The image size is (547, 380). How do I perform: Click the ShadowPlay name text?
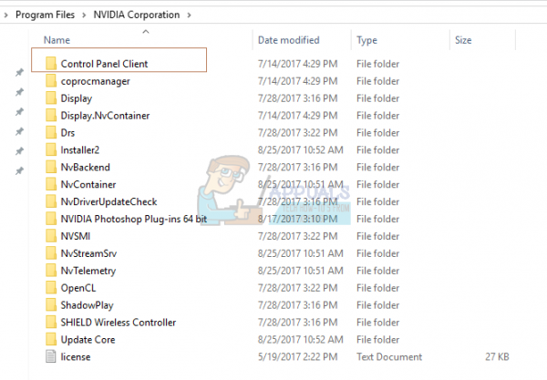click(x=87, y=305)
